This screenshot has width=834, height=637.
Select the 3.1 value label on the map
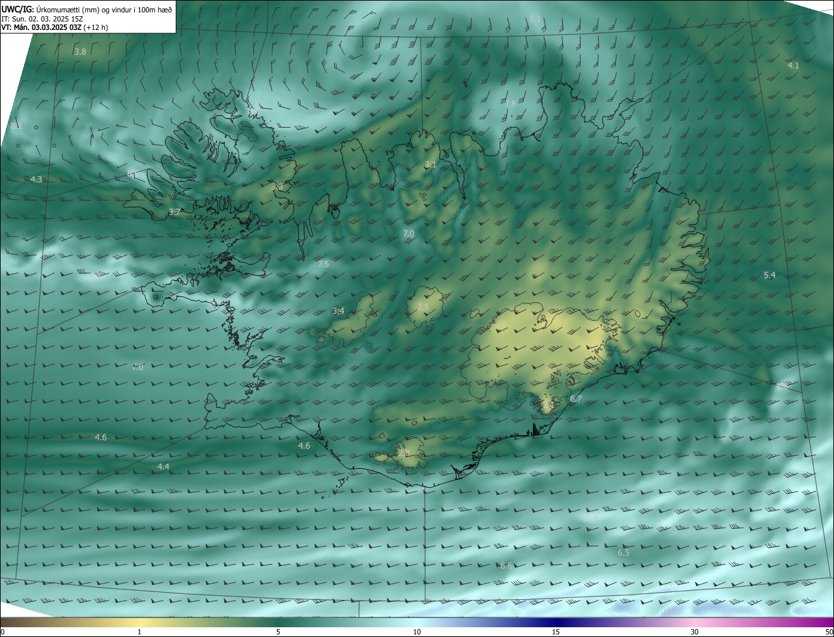click(430, 164)
